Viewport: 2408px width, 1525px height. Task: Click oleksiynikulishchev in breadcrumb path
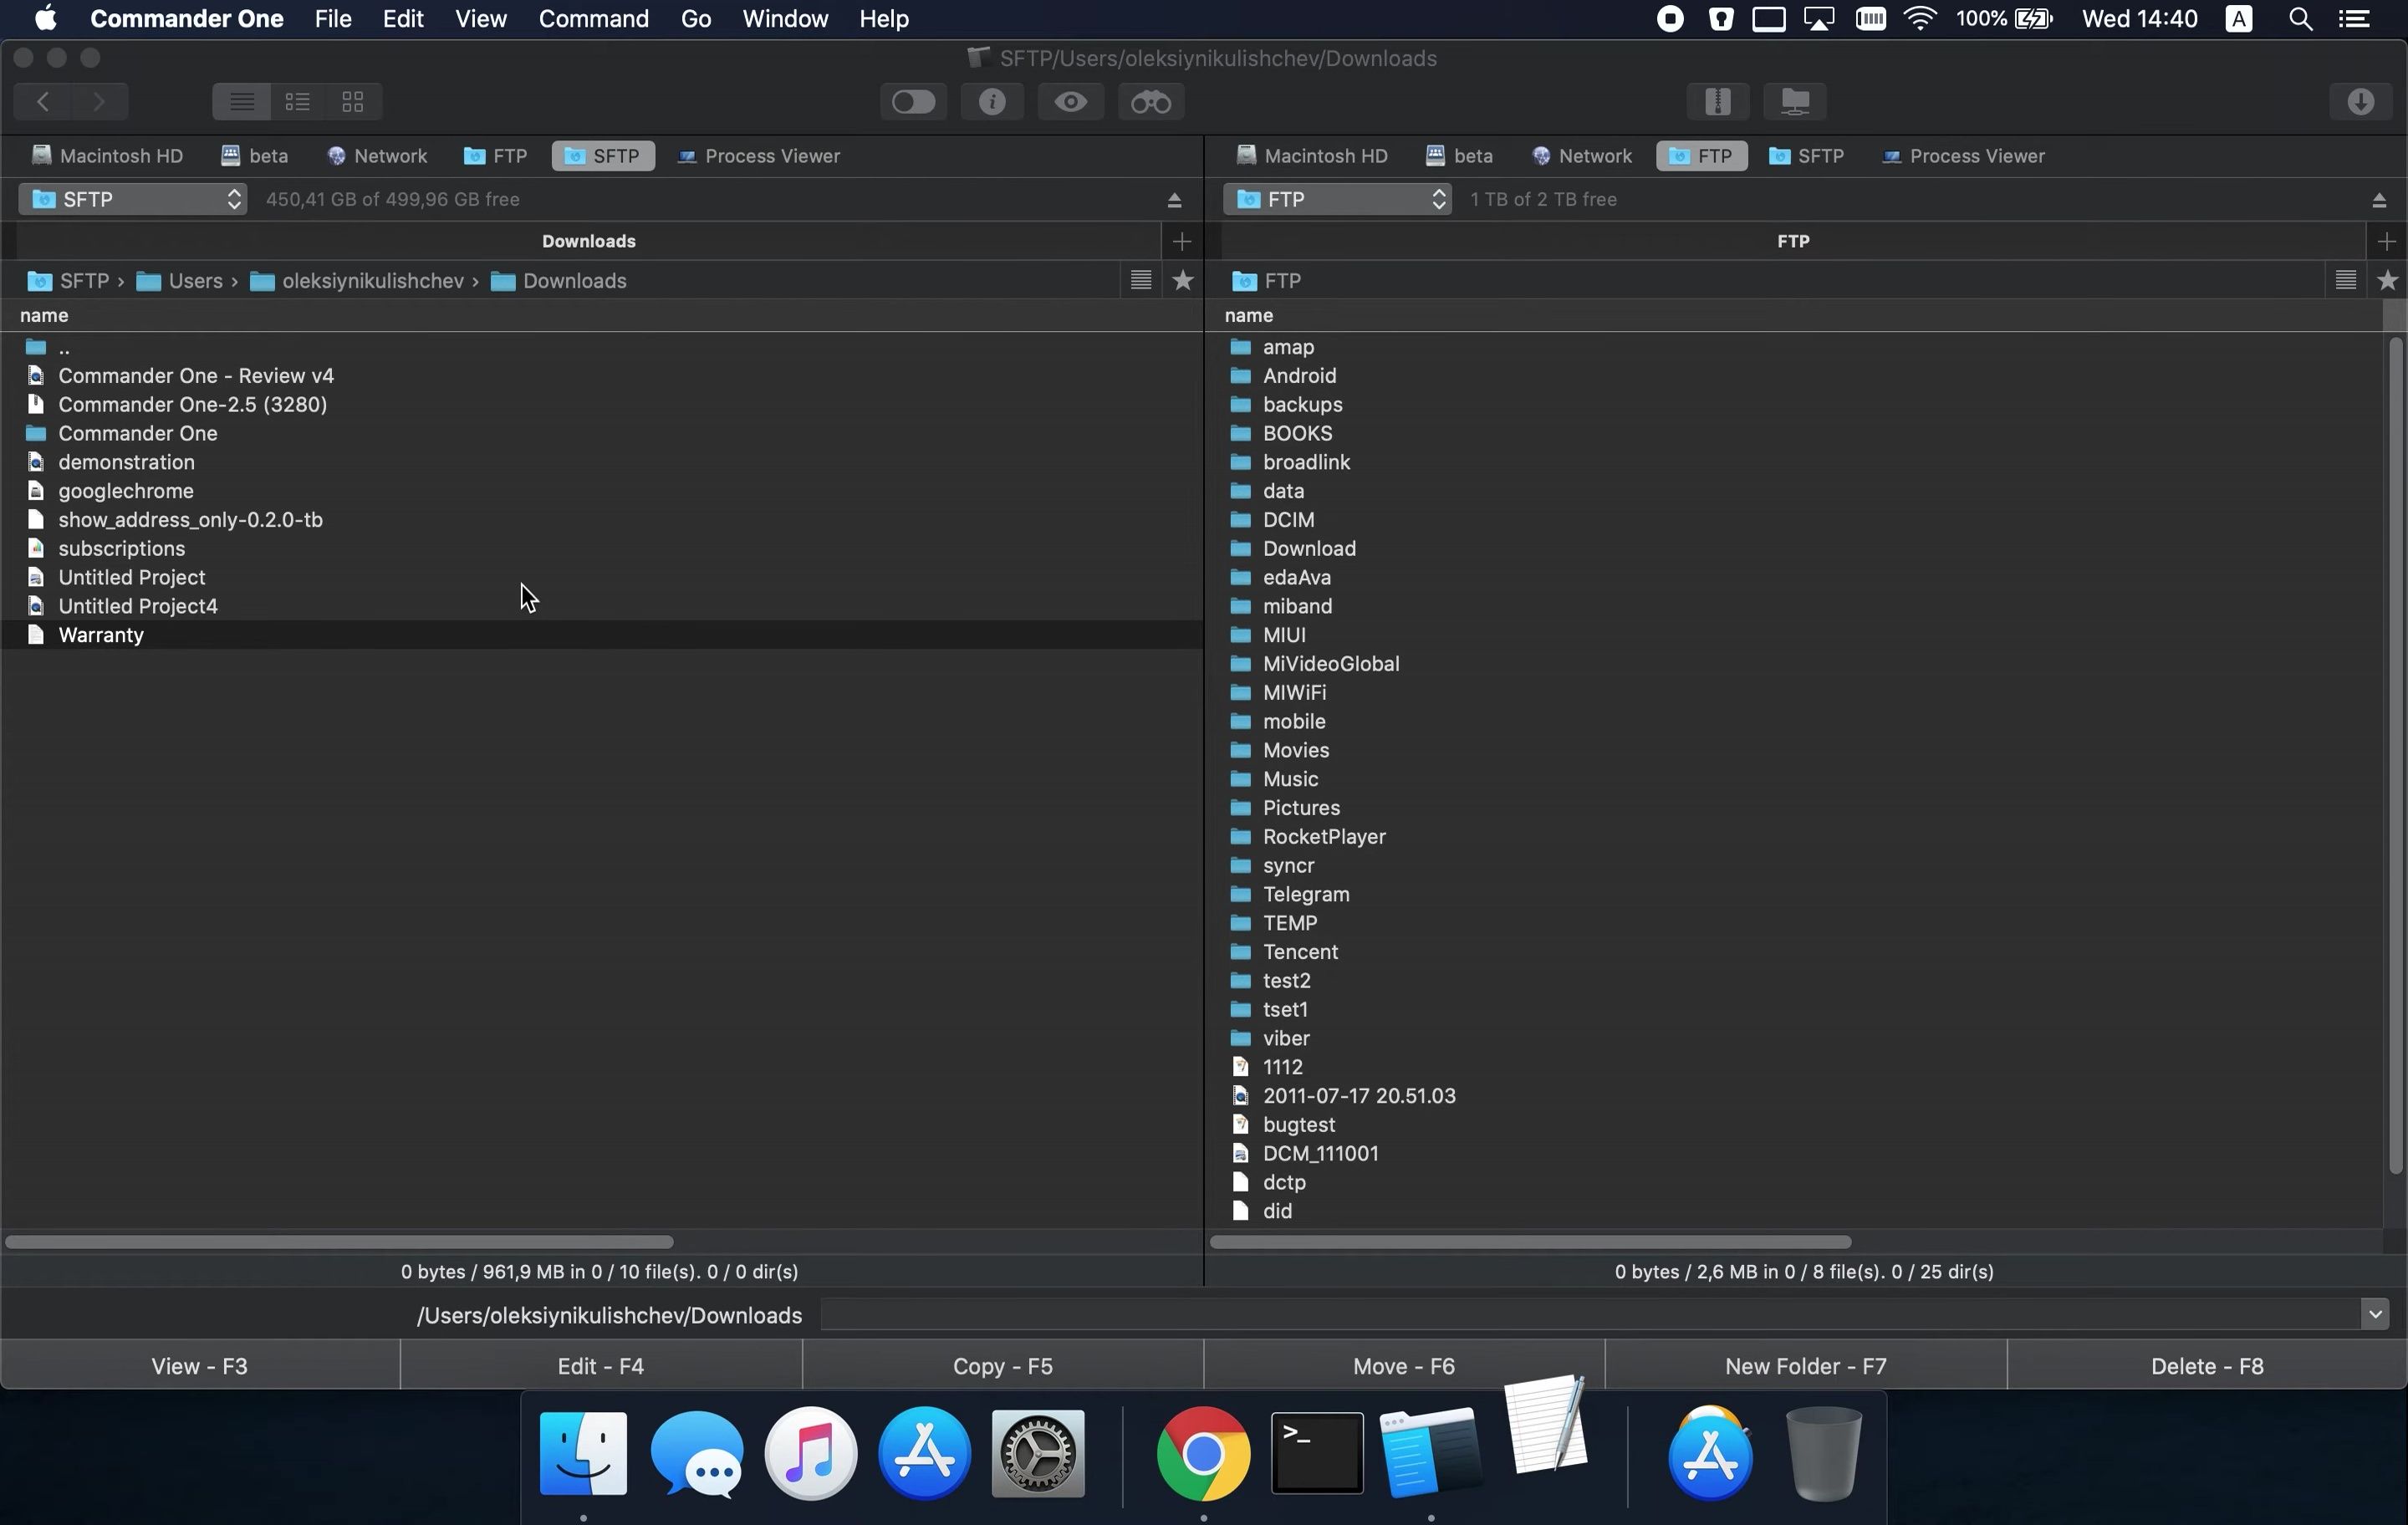tap(357, 281)
